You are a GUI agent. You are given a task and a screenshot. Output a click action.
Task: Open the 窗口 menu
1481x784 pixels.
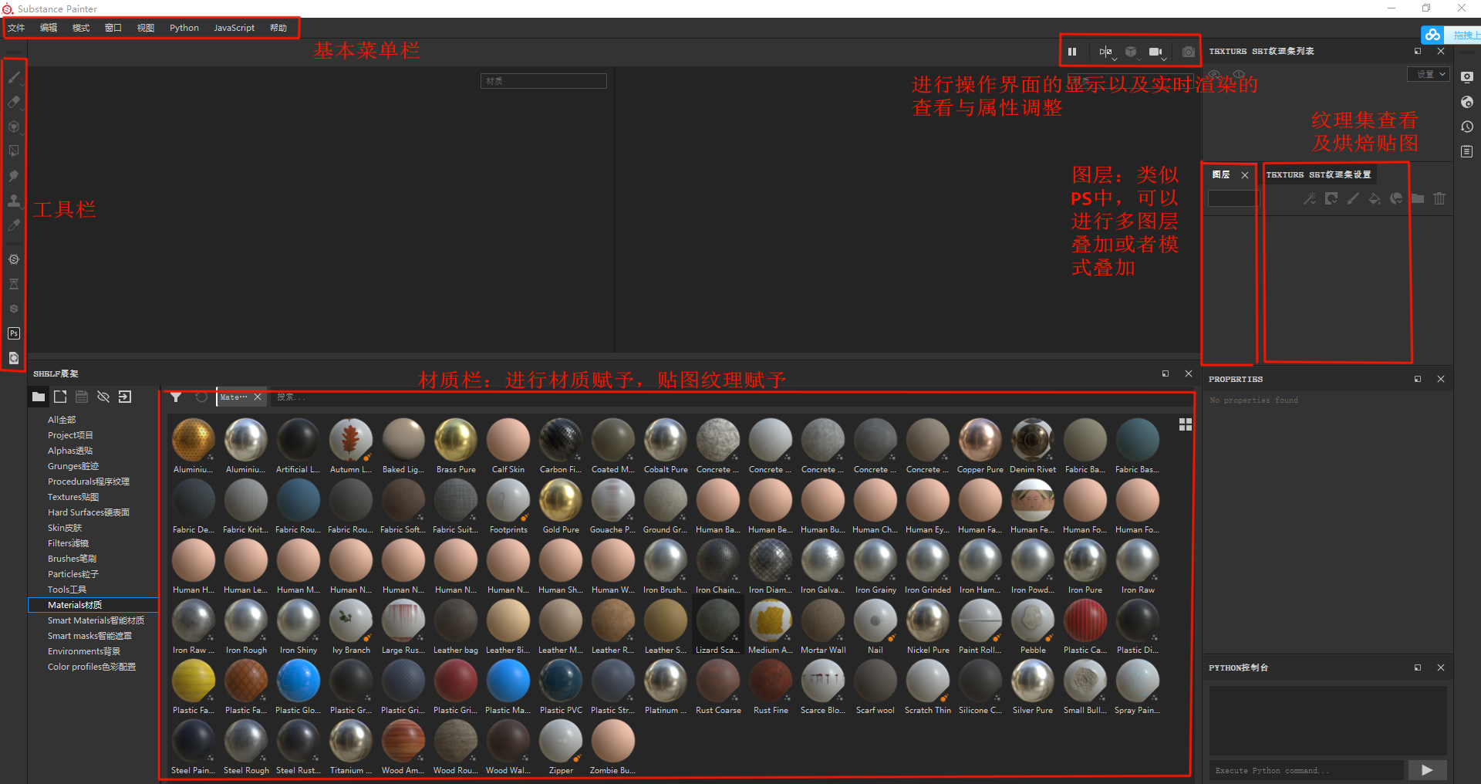pos(113,28)
